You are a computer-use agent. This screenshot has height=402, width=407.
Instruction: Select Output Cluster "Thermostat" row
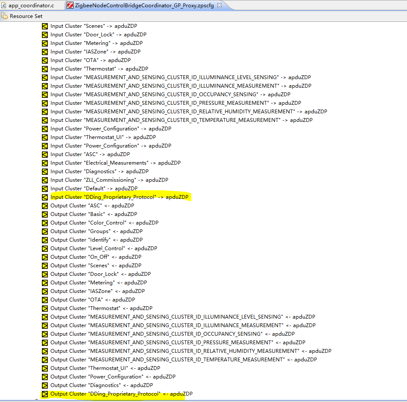pyautogui.click(x=97, y=308)
